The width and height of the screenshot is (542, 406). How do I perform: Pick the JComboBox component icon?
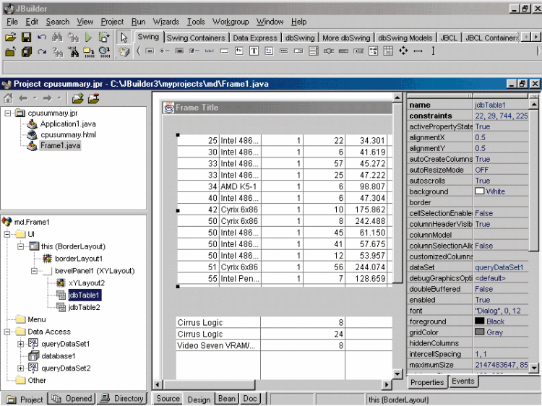[x=298, y=51]
